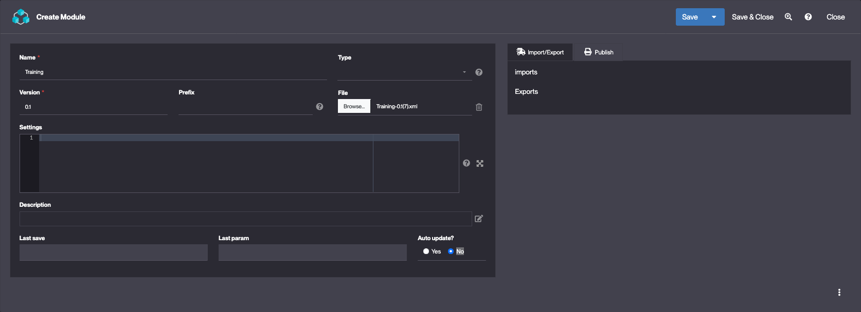Screen dimensions: 861x312
Task: Open the Description edit pencil icon
Action: pos(479,219)
